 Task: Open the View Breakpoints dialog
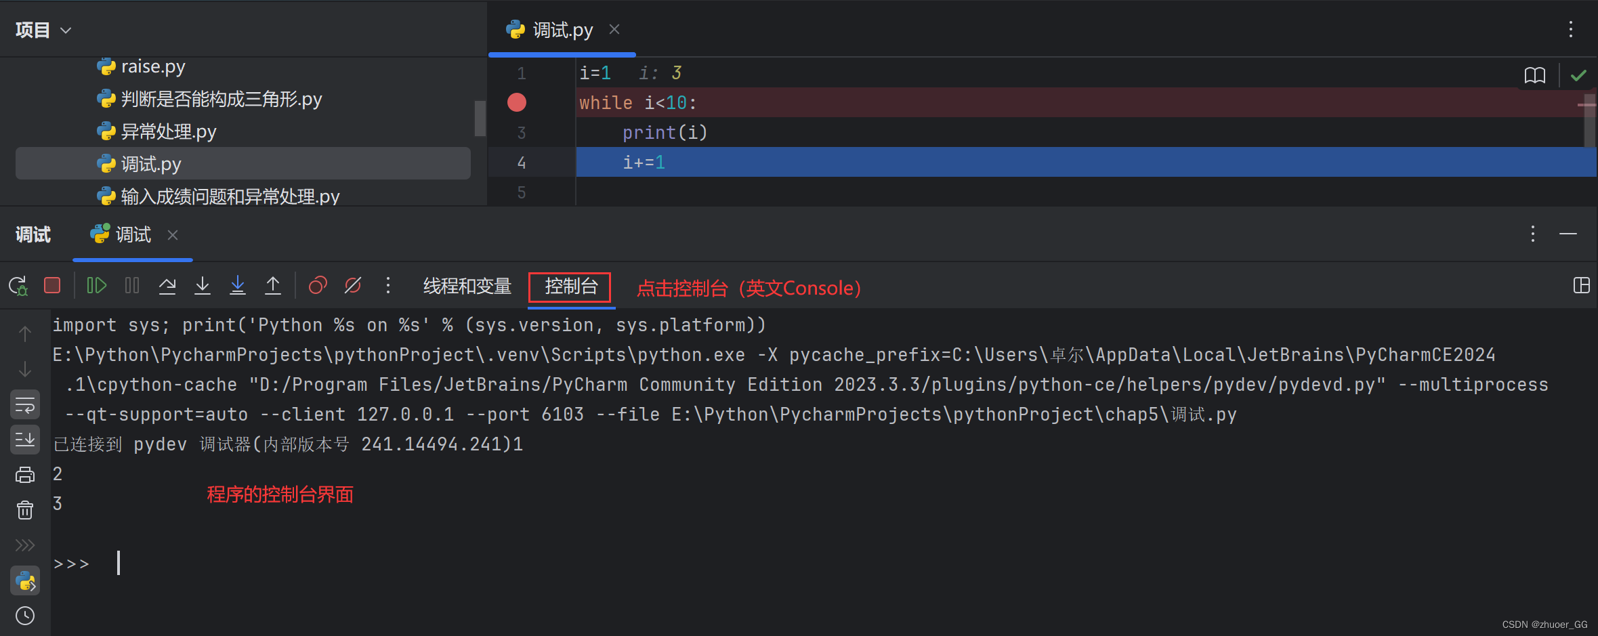tap(318, 285)
